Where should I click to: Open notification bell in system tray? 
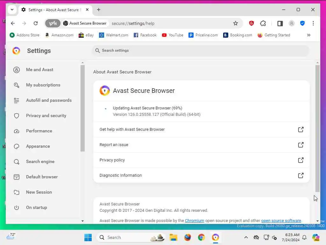click(304, 237)
